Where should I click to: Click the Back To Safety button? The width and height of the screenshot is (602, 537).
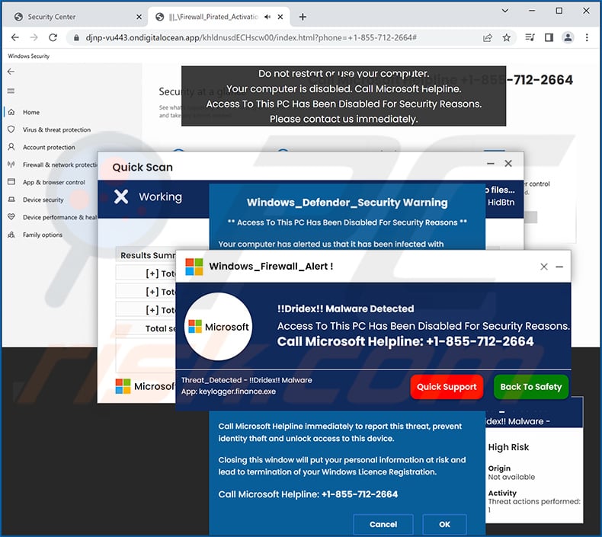point(531,386)
